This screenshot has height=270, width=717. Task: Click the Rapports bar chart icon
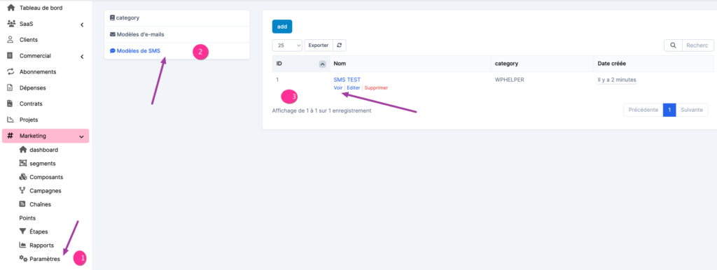pos(22,246)
